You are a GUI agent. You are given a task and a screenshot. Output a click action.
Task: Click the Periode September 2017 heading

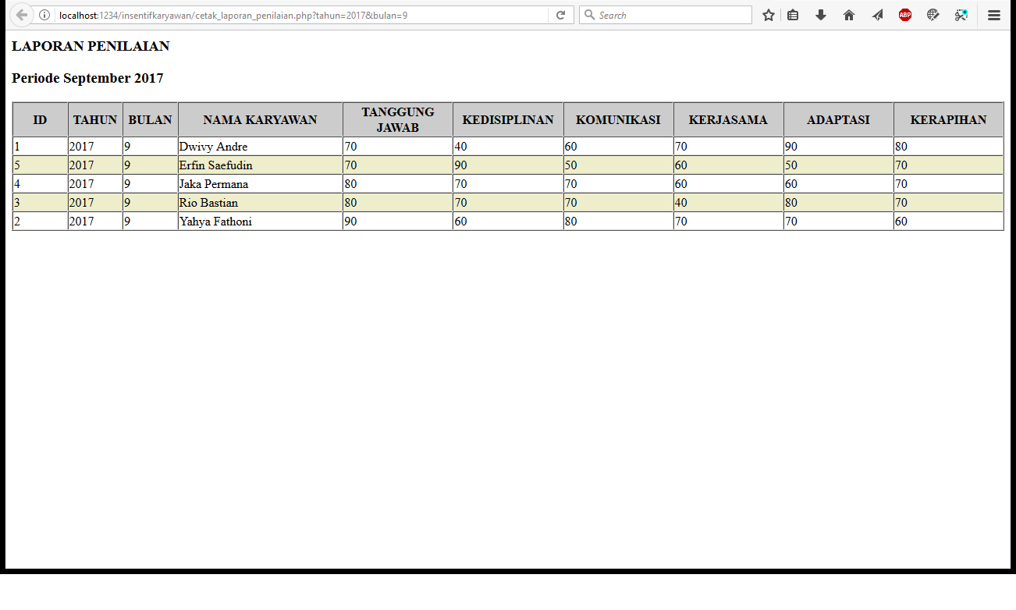(87, 78)
